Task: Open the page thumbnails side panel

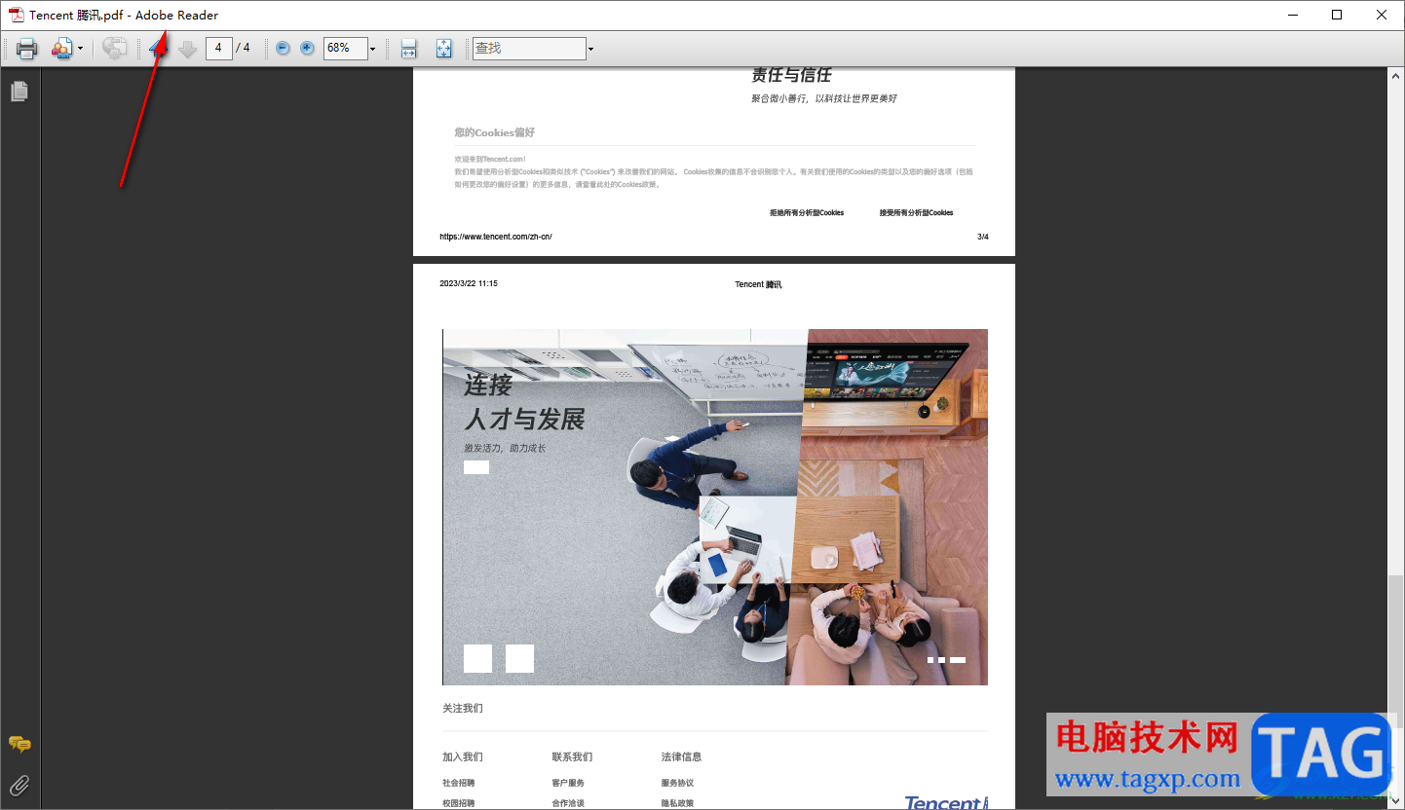Action: pyautogui.click(x=19, y=92)
